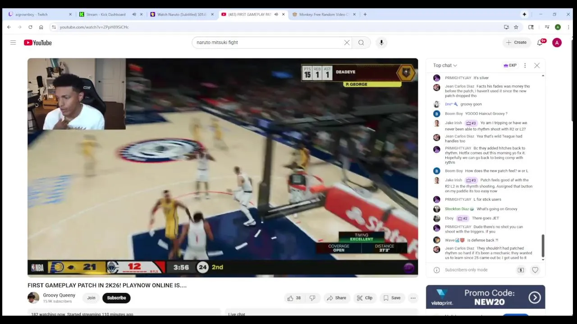Click the address bar URL
The image size is (577, 324).
(94, 27)
